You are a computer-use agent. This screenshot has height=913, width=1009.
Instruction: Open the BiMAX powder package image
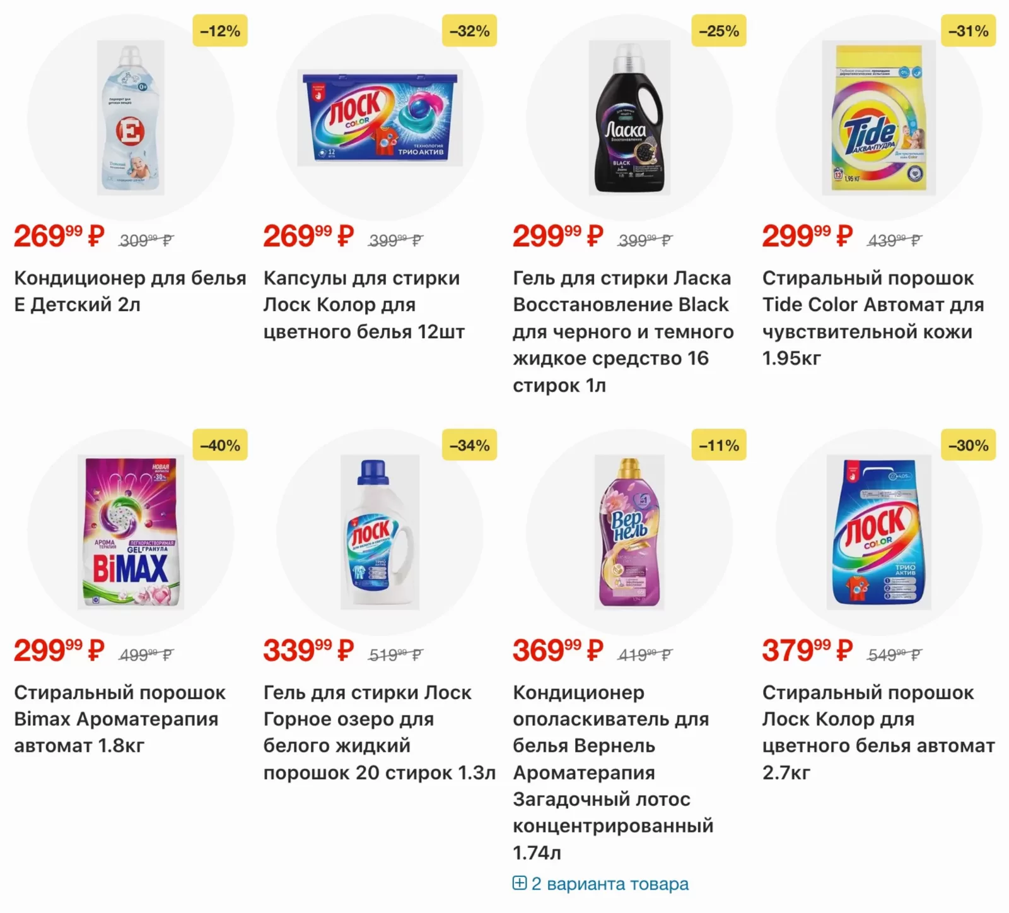click(131, 532)
